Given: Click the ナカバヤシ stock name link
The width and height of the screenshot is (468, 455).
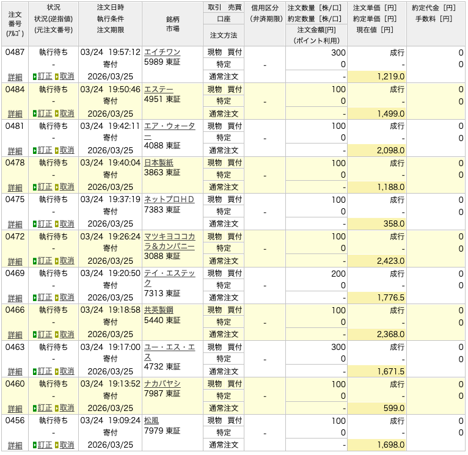Looking at the screenshot, I should pyautogui.click(x=162, y=384).
